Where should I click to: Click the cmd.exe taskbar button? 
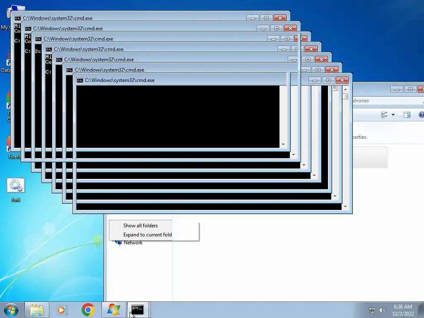pos(137,310)
